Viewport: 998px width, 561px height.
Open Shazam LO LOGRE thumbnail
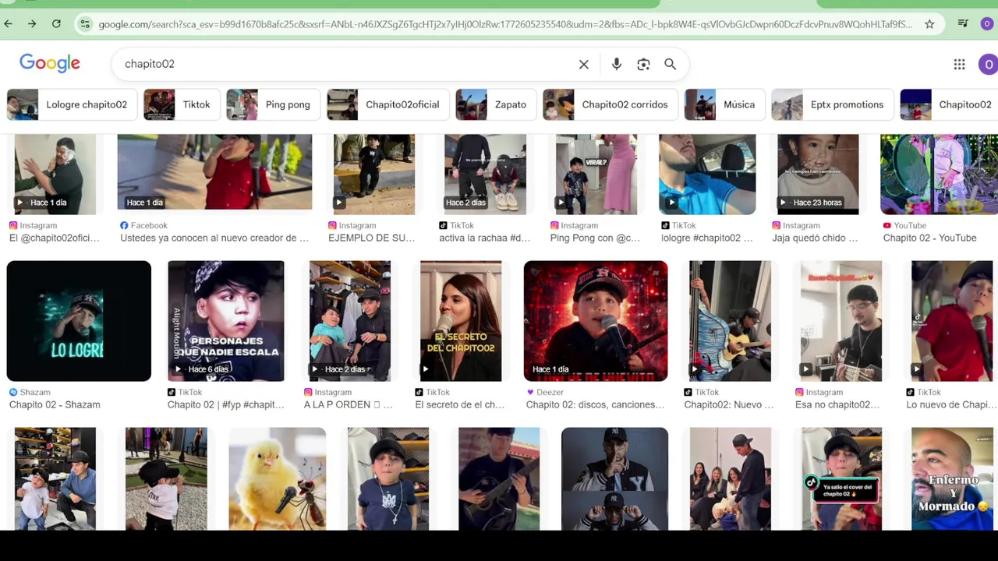pos(79,321)
